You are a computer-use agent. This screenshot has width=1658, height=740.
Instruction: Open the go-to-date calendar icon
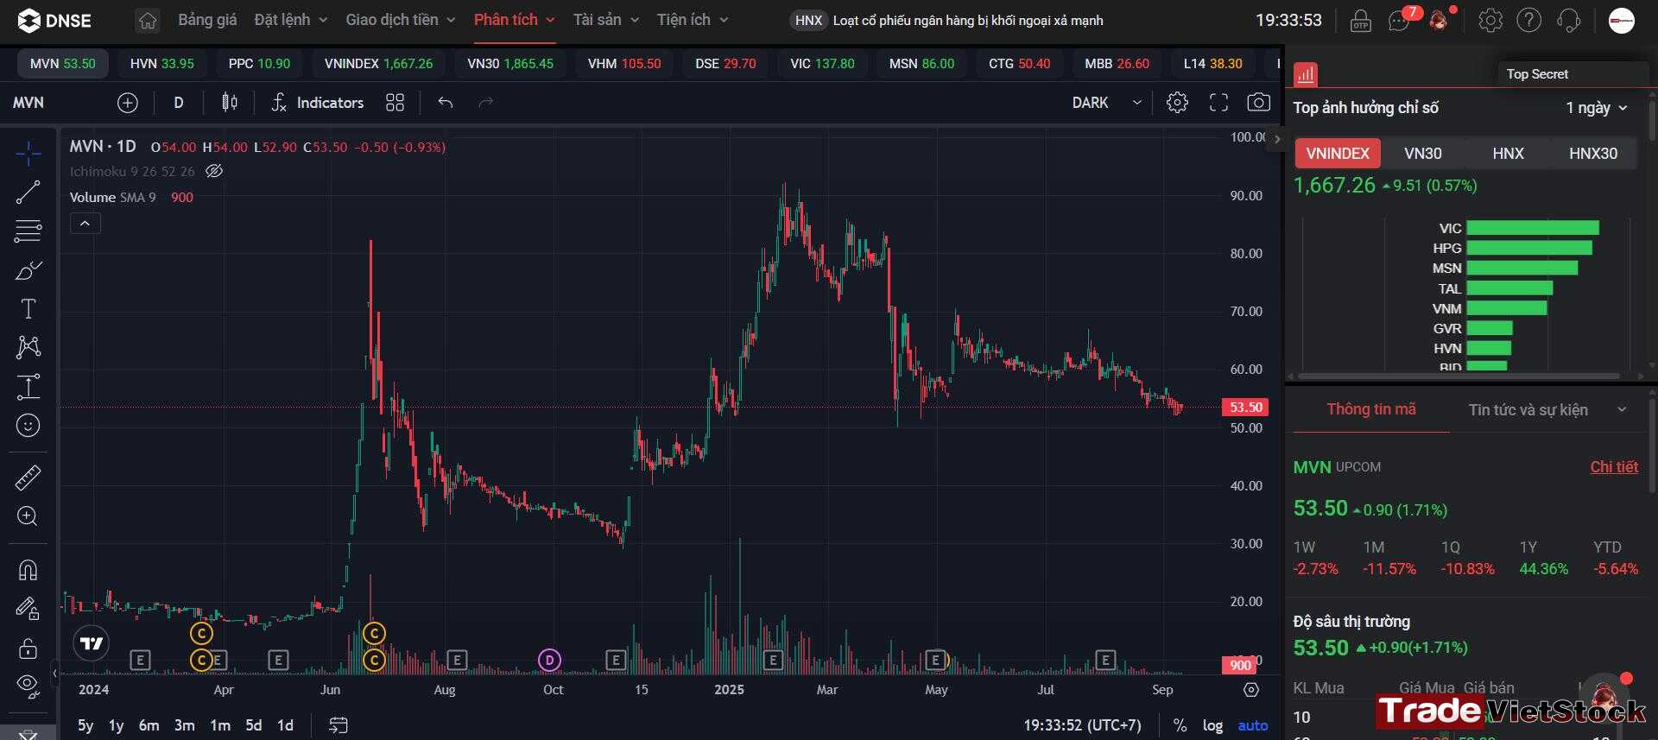pyautogui.click(x=339, y=725)
